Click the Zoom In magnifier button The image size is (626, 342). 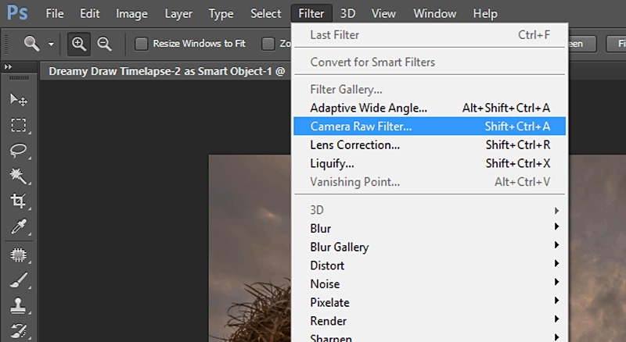78,44
